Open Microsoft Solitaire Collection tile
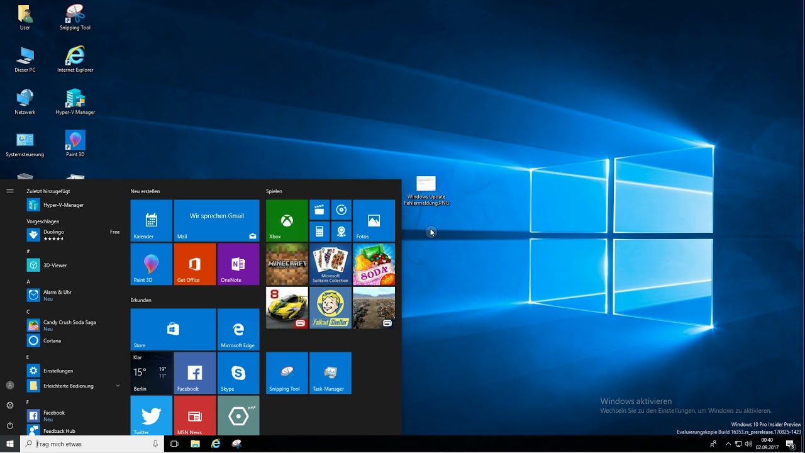The width and height of the screenshot is (805, 453). [x=330, y=264]
